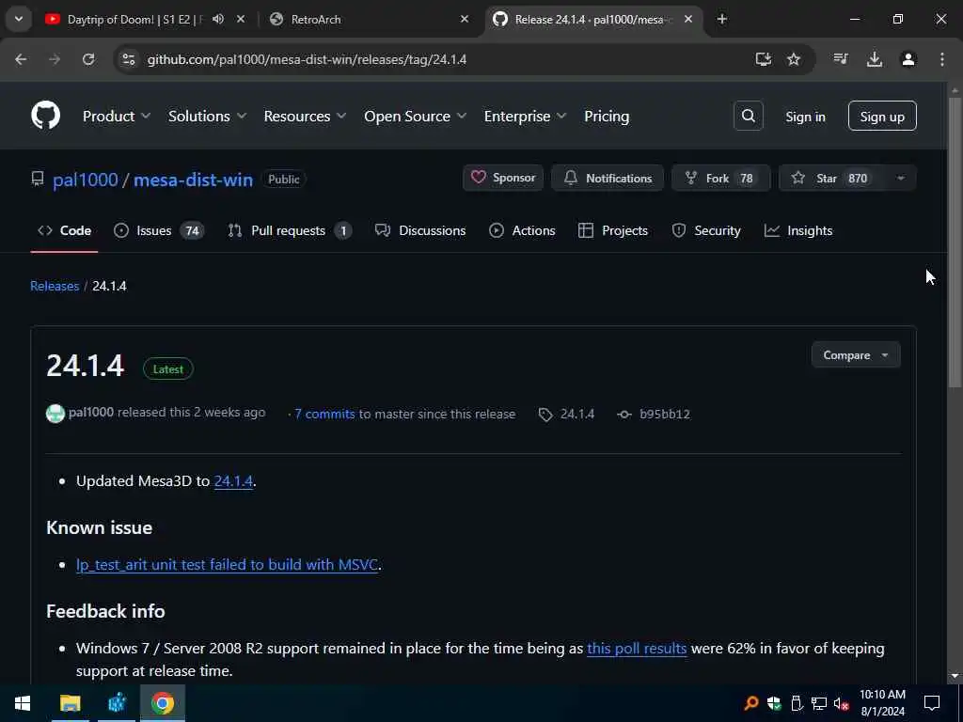Screen dimensions: 963x722
Task: Open the Insights tab
Action: (x=798, y=230)
